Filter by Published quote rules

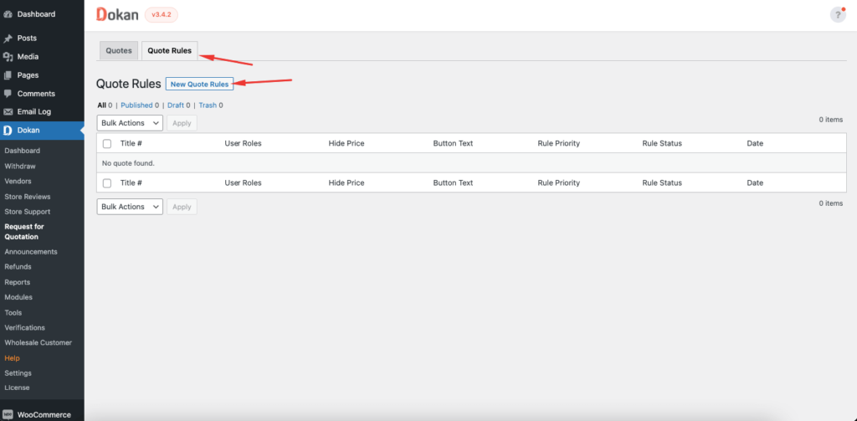pos(136,105)
